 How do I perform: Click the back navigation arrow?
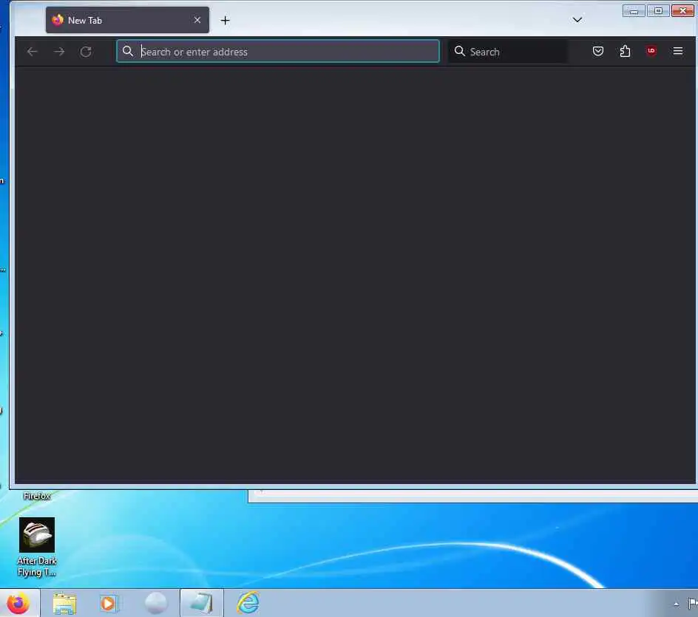[32, 52]
